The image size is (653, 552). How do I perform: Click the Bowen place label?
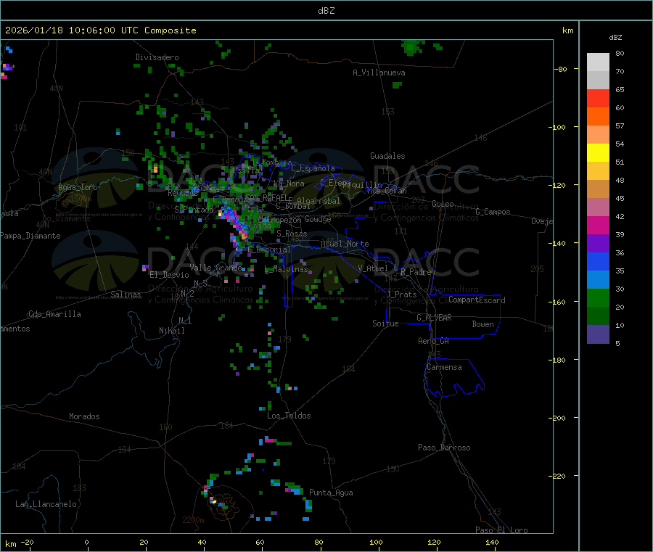tap(482, 324)
